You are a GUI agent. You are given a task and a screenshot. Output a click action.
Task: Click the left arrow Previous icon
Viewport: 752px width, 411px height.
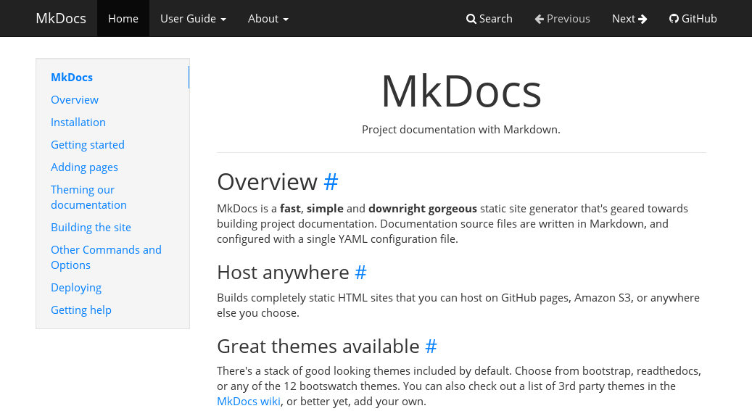[x=540, y=19]
